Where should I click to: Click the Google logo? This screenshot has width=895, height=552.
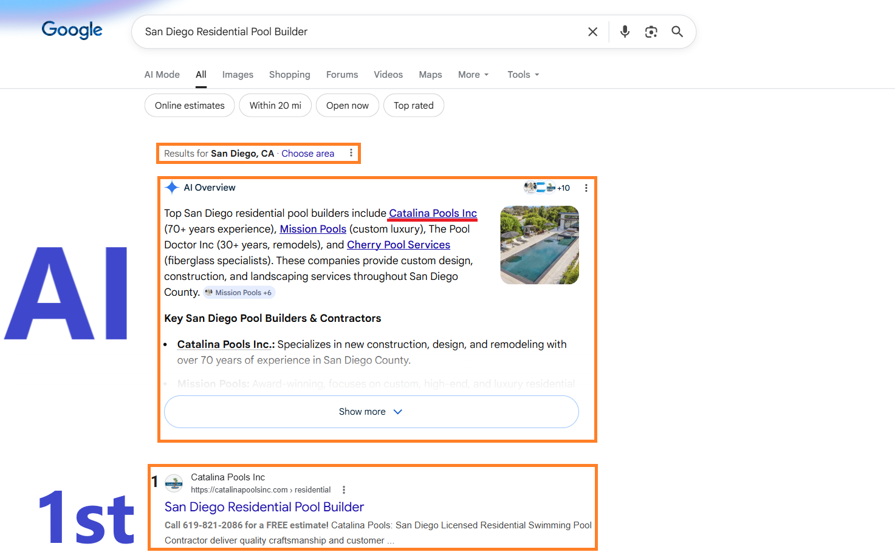click(x=72, y=30)
